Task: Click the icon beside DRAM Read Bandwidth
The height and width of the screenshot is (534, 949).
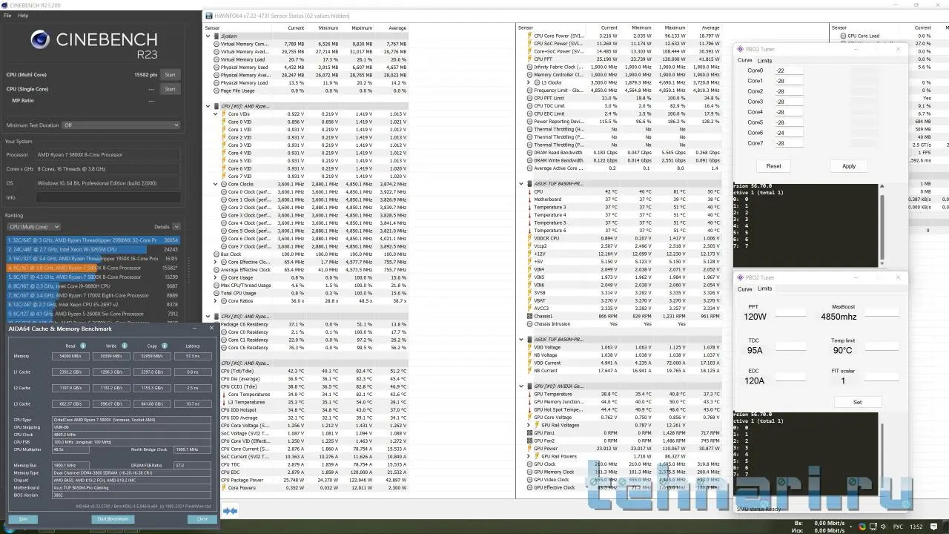Action: pyautogui.click(x=529, y=153)
